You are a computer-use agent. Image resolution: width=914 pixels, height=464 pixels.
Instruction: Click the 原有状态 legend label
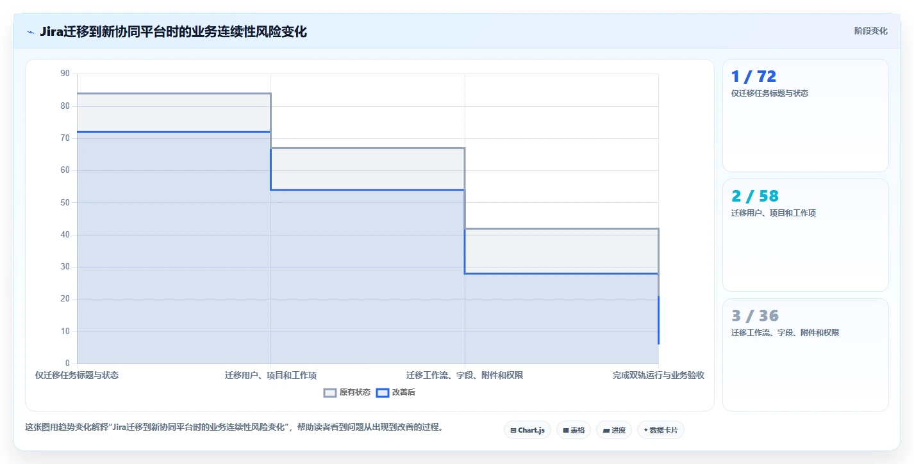tap(355, 392)
